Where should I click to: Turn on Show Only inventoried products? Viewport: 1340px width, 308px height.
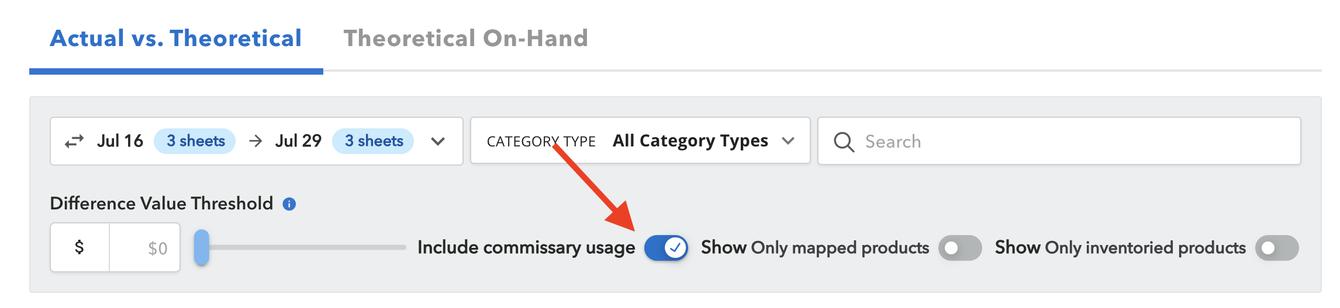pyautogui.click(x=1277, y=248)
